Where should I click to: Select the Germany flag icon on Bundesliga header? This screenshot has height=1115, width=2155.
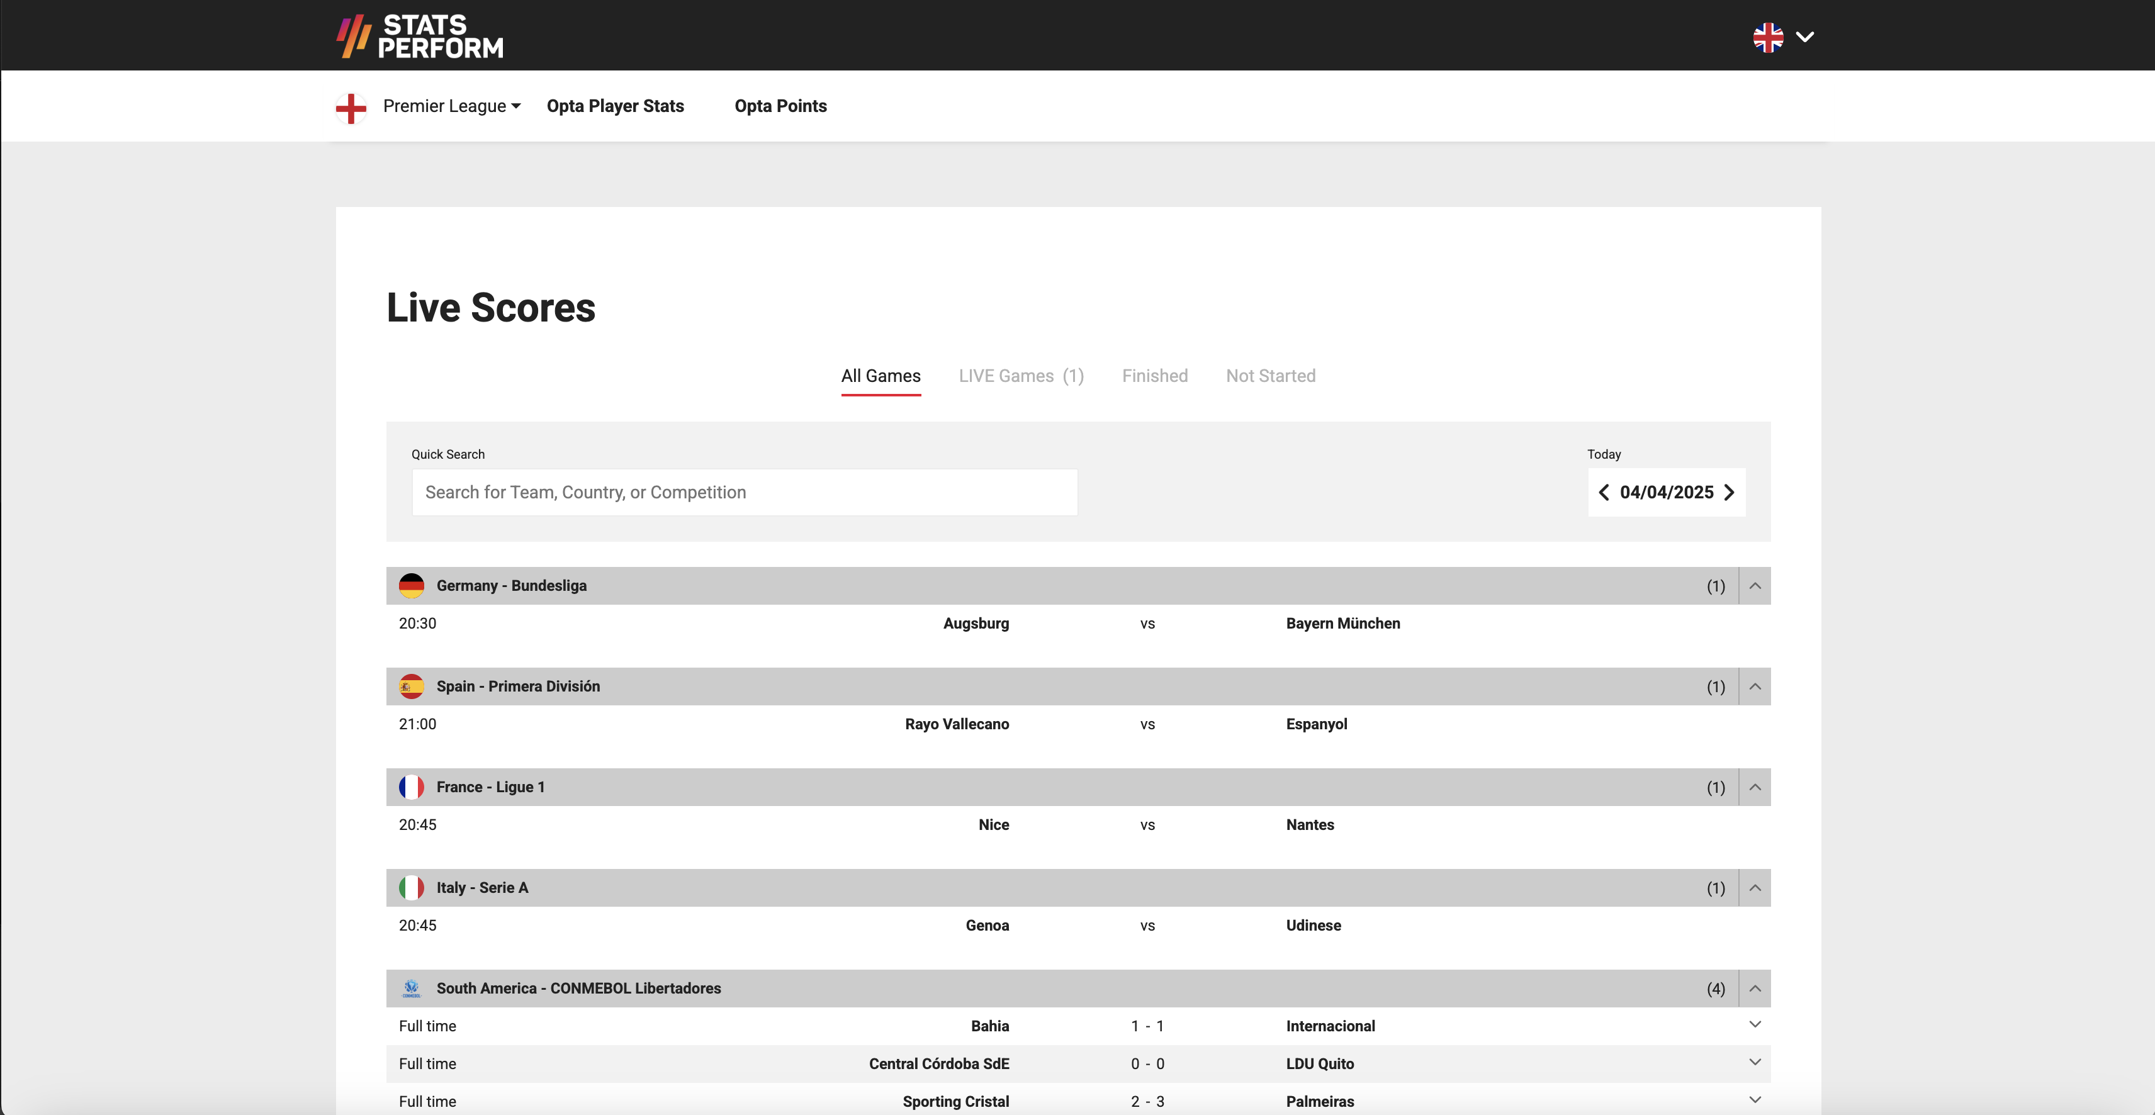[412, 586]
